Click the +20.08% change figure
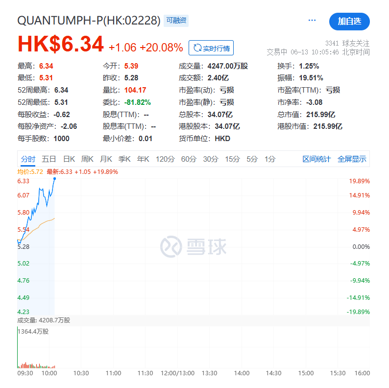389x388 pixels. tap(161, 48)
